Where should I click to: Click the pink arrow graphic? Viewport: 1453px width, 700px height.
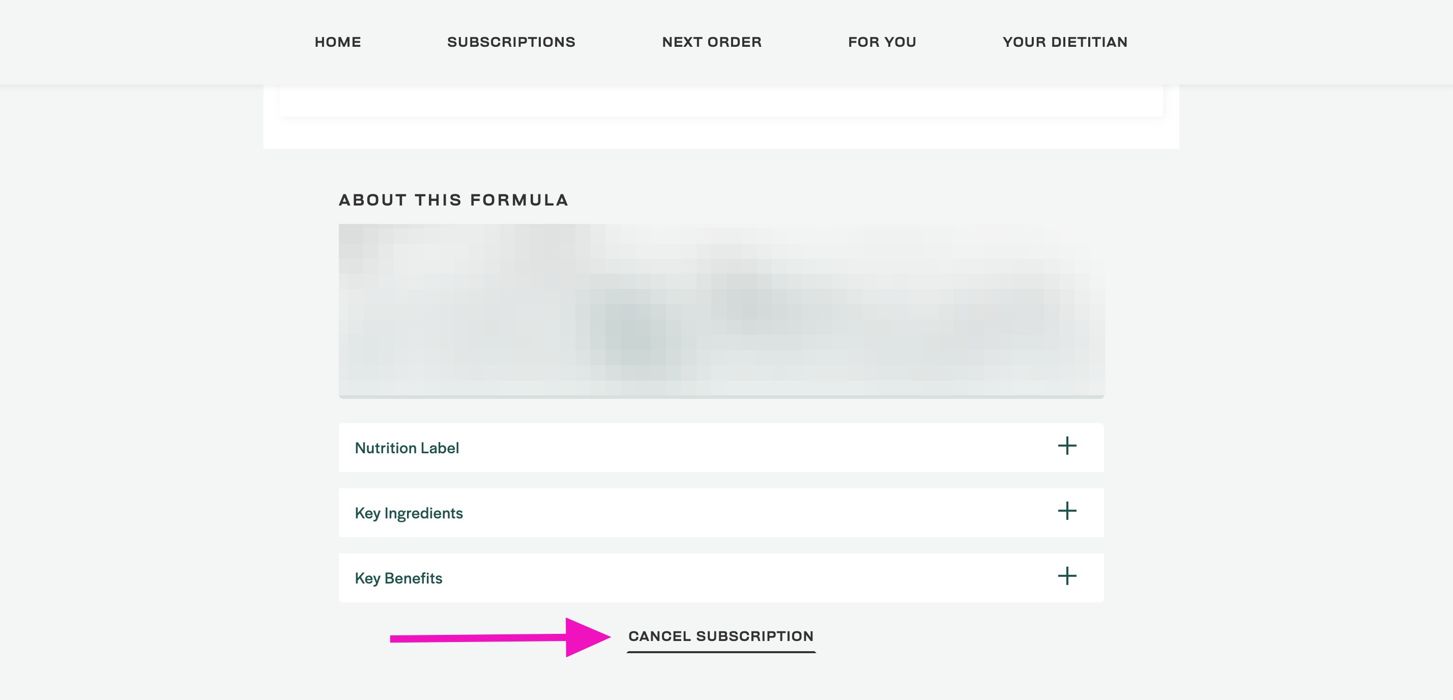500,637
